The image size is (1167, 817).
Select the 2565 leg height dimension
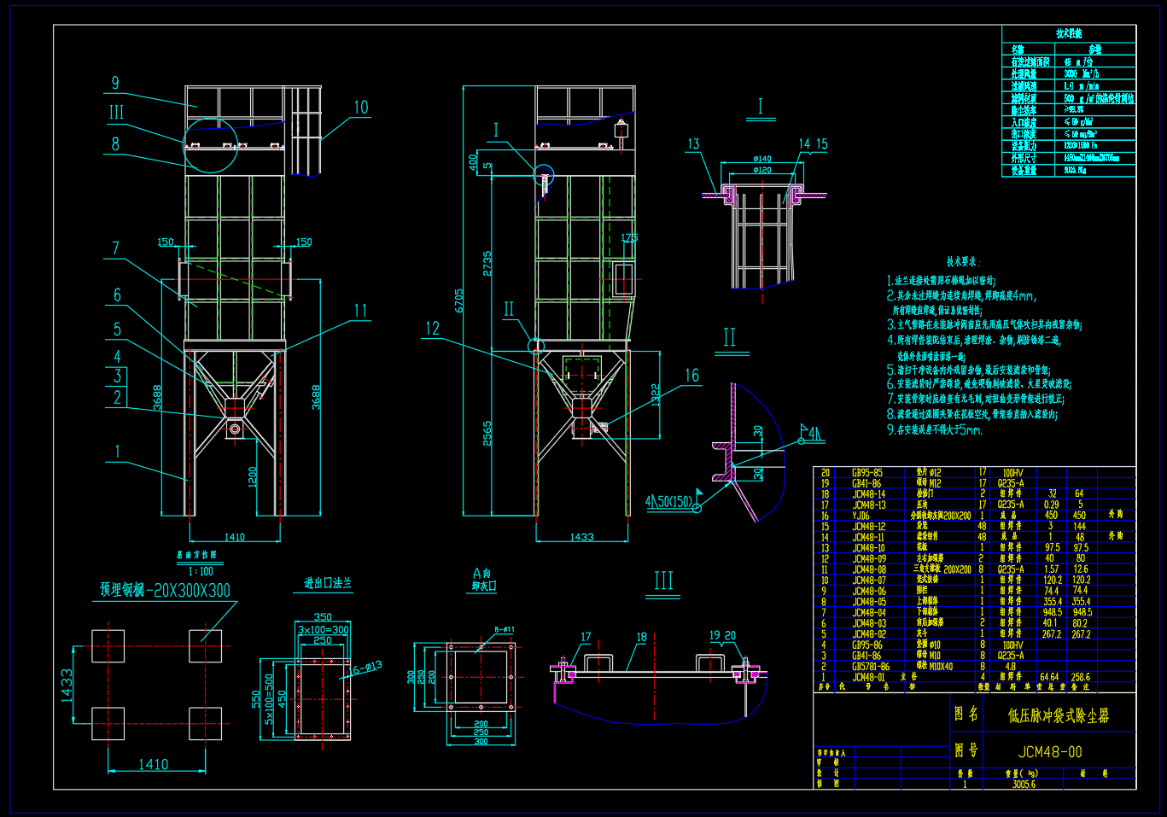[x=487, y=433]
